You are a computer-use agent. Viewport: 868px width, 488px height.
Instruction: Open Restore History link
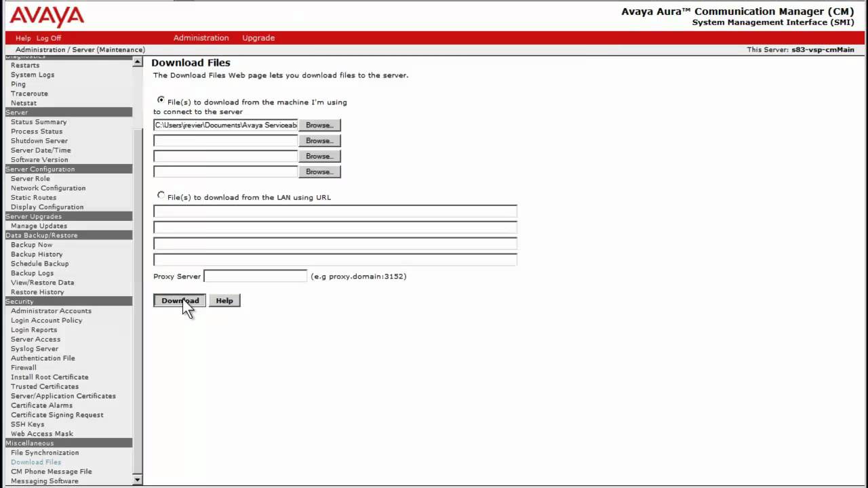37,293
